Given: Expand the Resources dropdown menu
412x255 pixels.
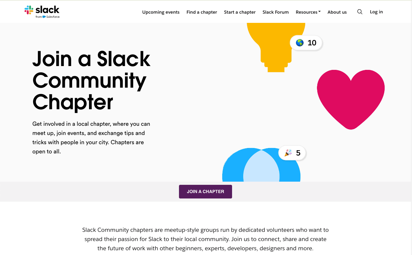Looking at the screenshot, I should tap(308, 12).
